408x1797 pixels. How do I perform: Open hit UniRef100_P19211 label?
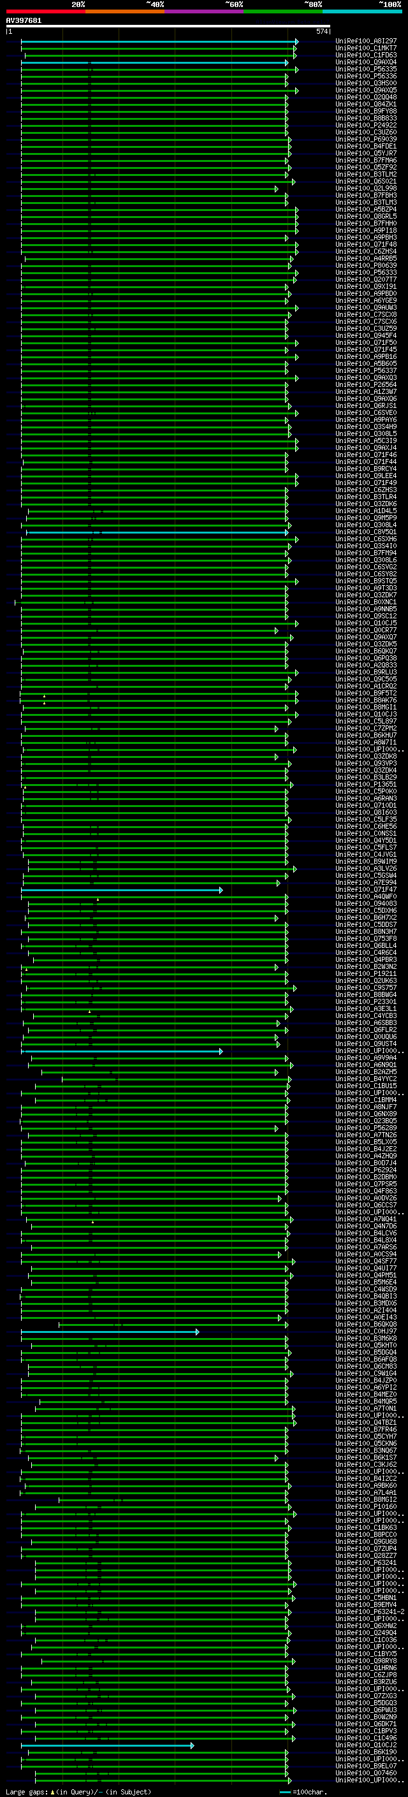point(366,974)
